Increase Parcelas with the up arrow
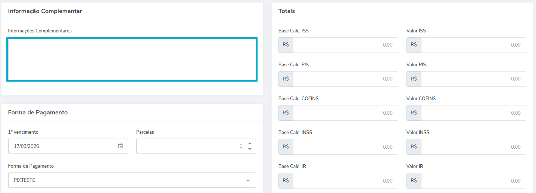This screenshot has height=193, width=536. click(x=250, y=143)
